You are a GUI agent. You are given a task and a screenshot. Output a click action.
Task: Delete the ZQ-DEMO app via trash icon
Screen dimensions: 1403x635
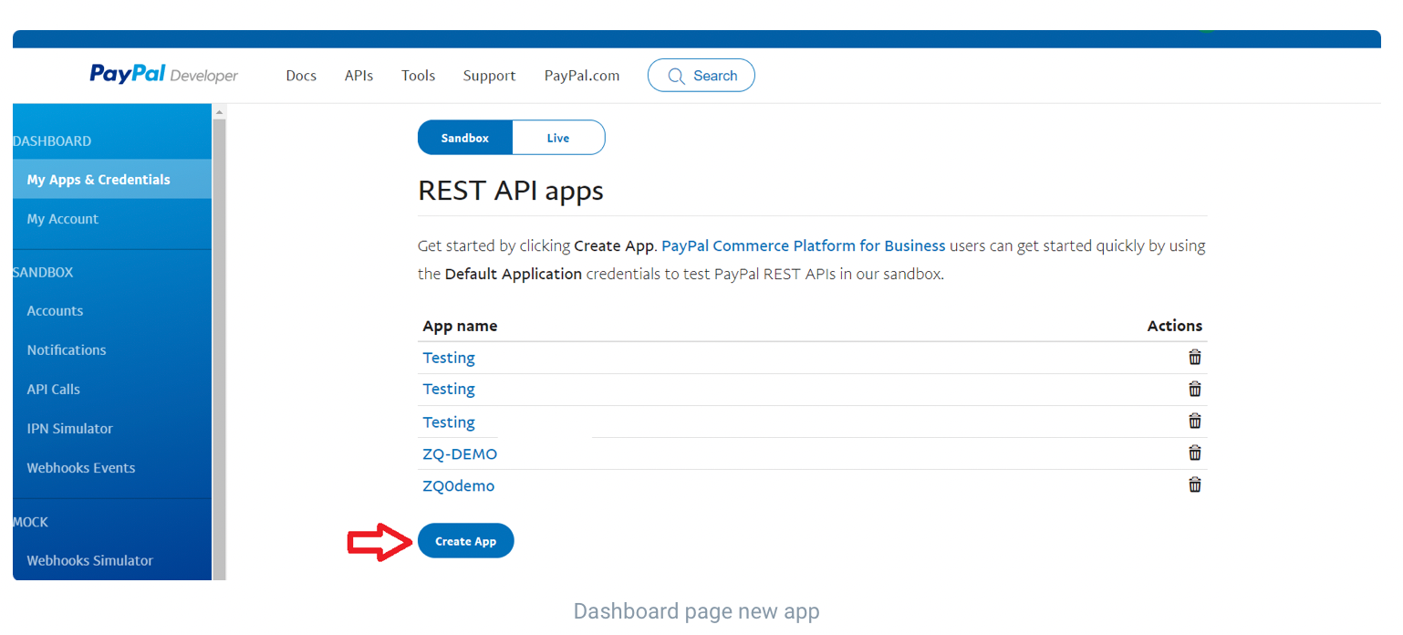1194,453
